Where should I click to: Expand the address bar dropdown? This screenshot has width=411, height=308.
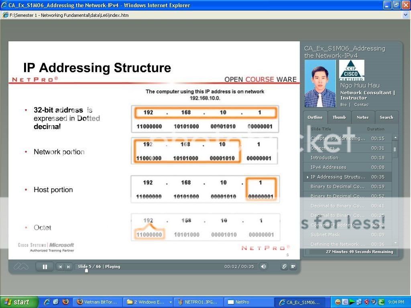point(406,15)
